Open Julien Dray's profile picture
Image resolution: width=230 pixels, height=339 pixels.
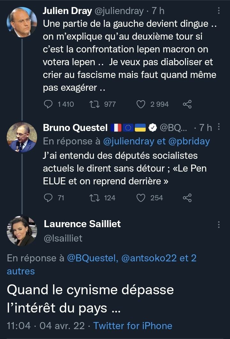coord(22,22)
